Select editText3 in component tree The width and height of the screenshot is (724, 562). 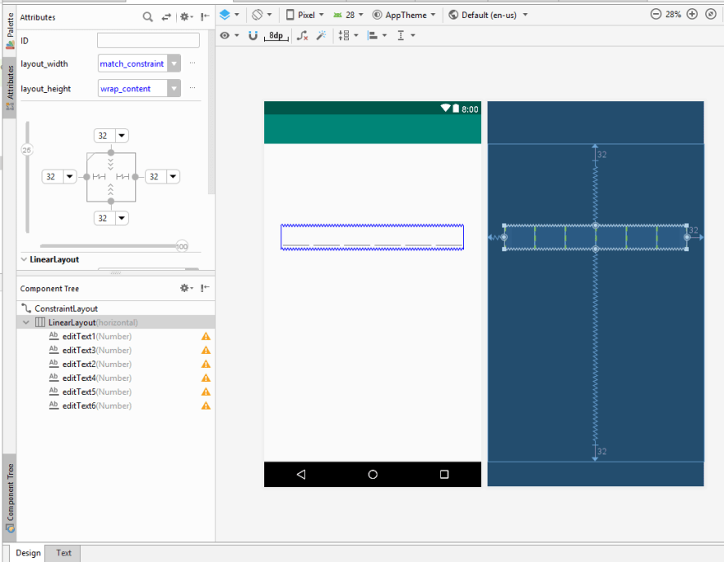tap(90, 350)
